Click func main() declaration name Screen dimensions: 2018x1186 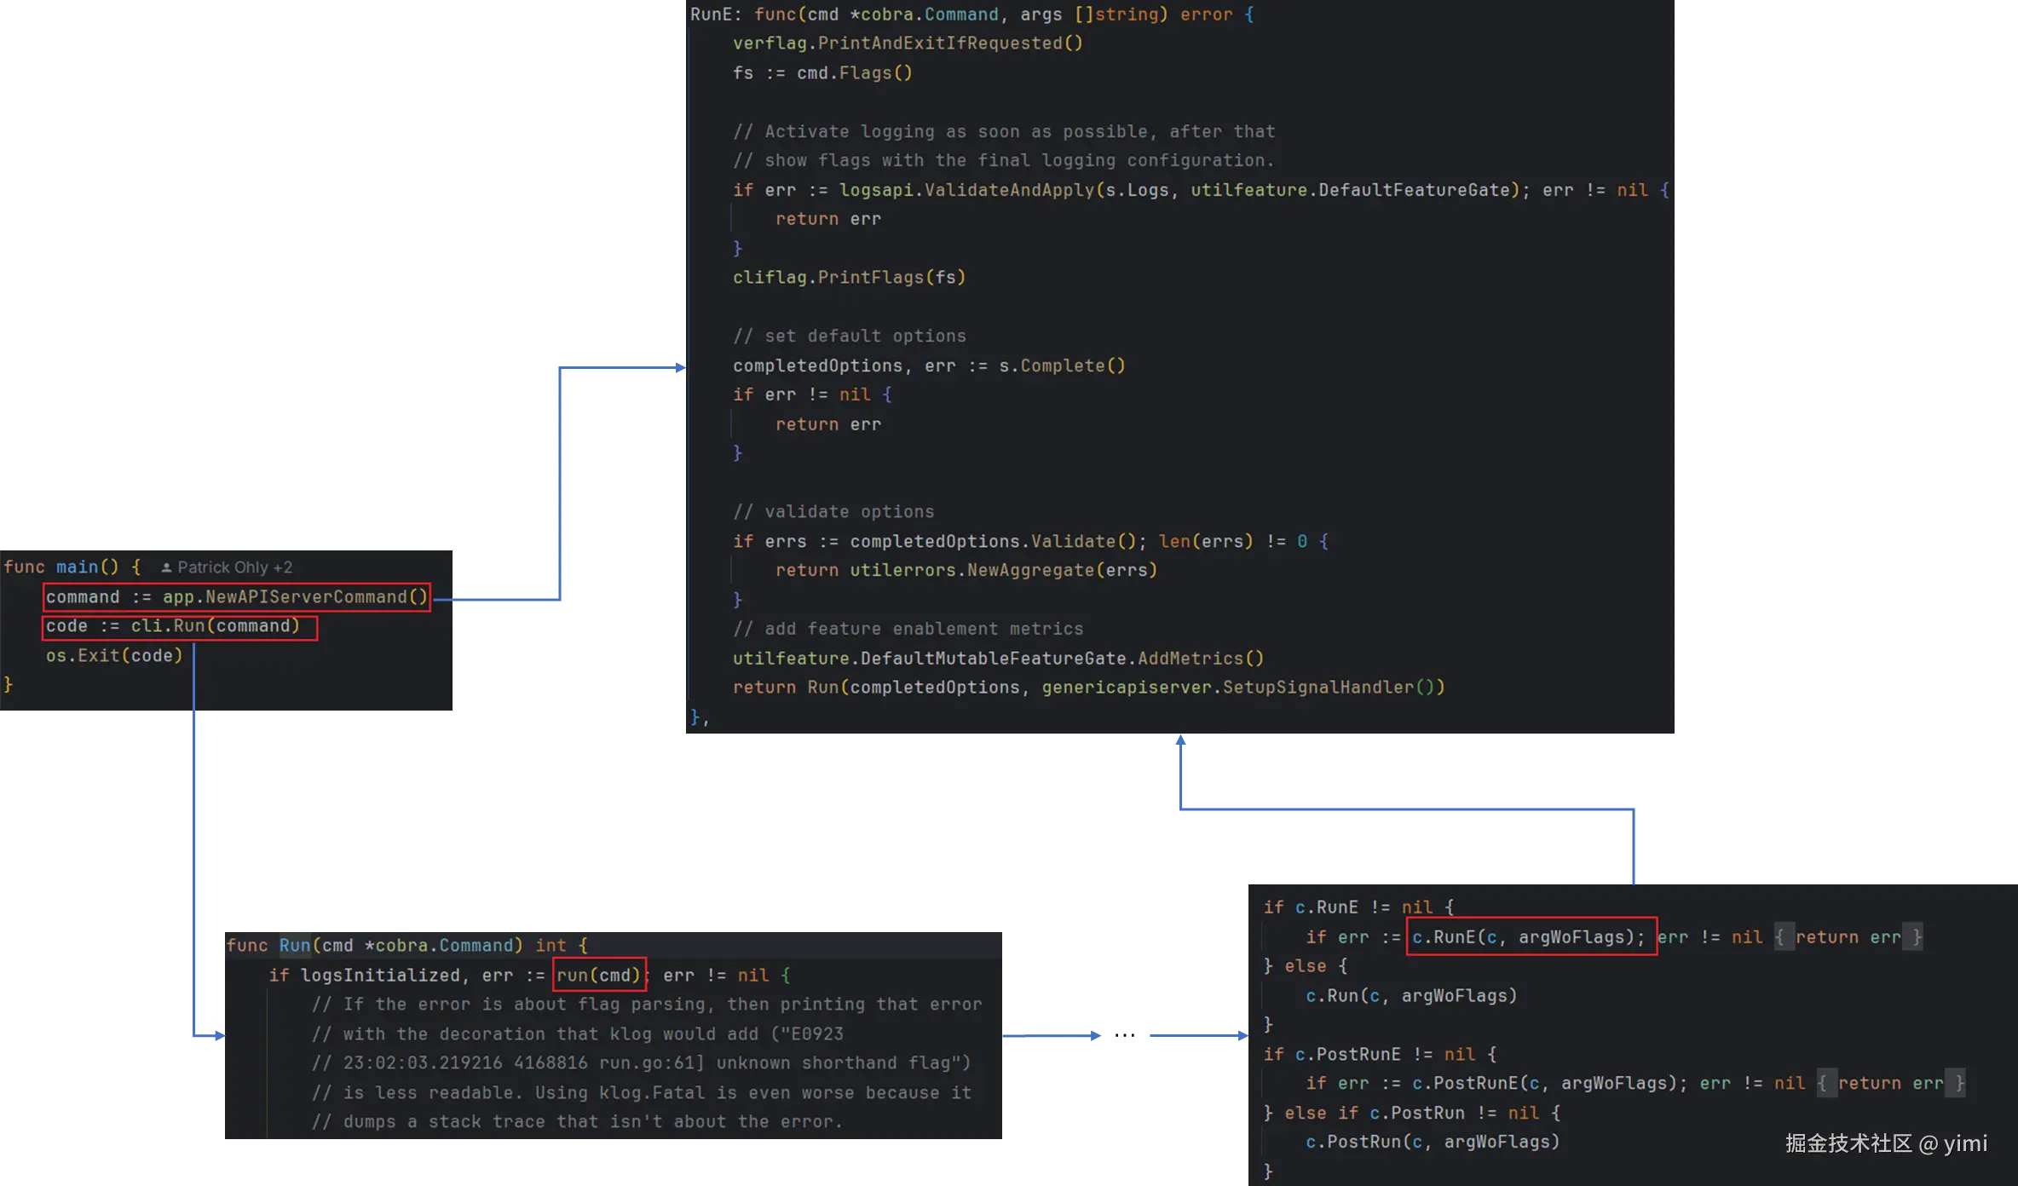click(x=77, y=567)
